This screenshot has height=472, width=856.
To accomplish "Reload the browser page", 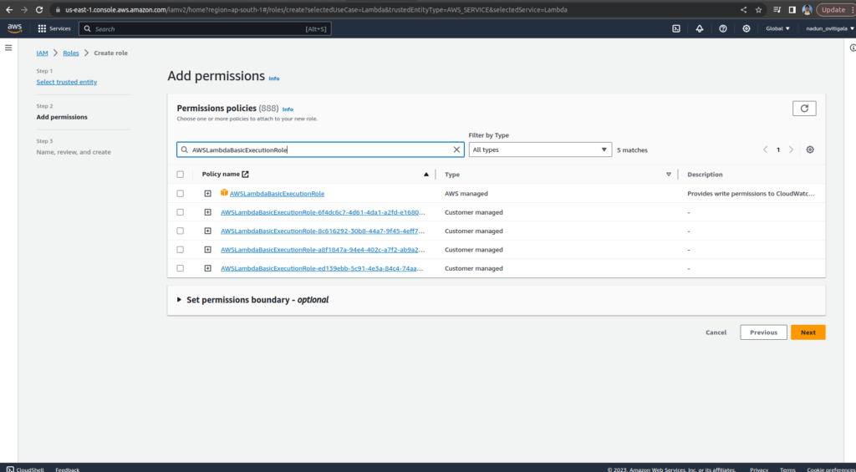I will [39, 10].
